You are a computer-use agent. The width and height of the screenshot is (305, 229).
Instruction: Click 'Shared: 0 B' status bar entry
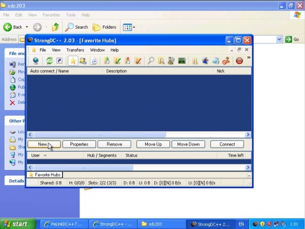coord(51,183)
